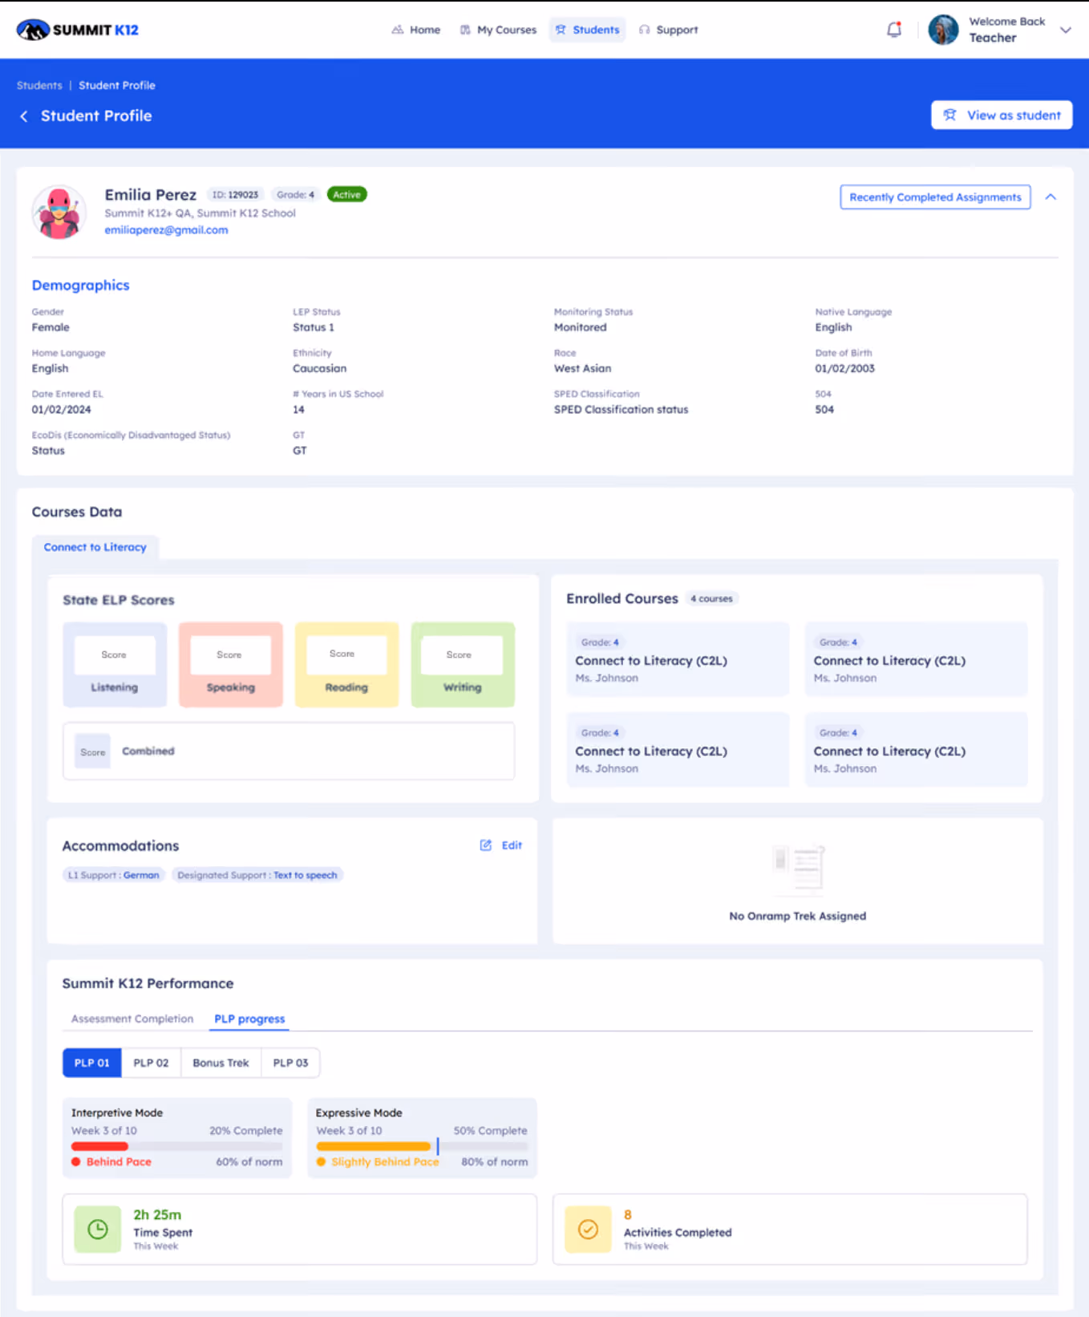Image resolution: width=1089 pixels, height=1317 pixels.
Task: Click the teacher profile avatar
Action: (943, 30)
